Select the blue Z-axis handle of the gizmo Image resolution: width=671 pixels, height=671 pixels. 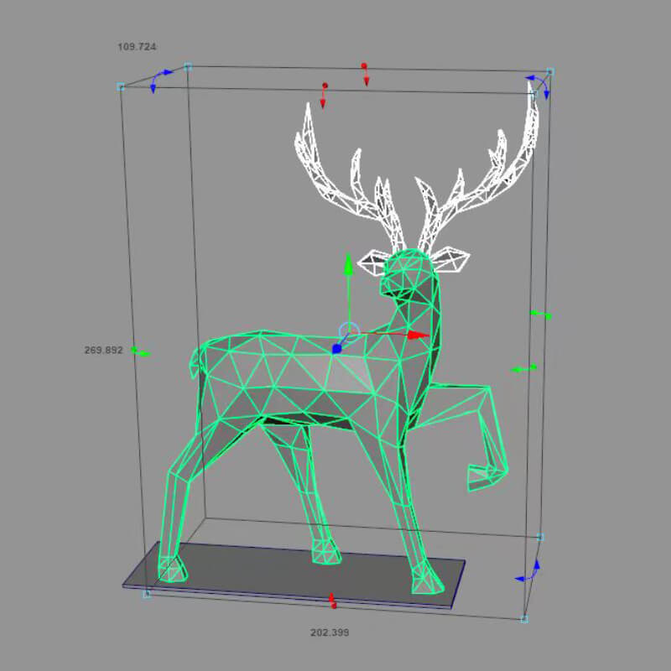tap(336, 348)
